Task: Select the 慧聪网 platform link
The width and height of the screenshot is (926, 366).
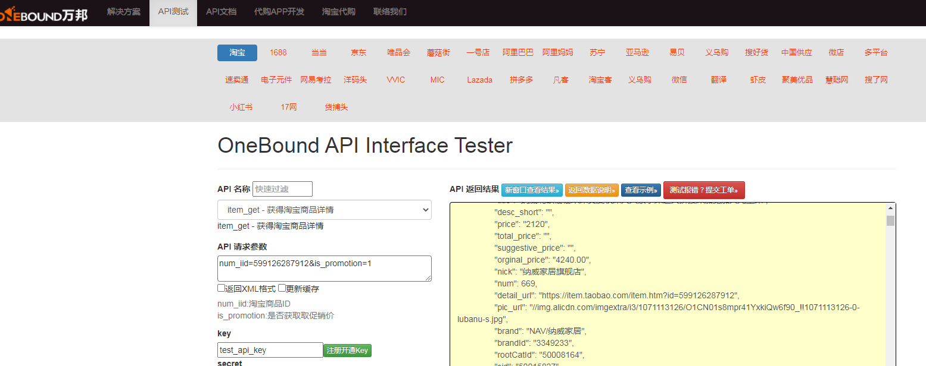Action: [837, 80]
